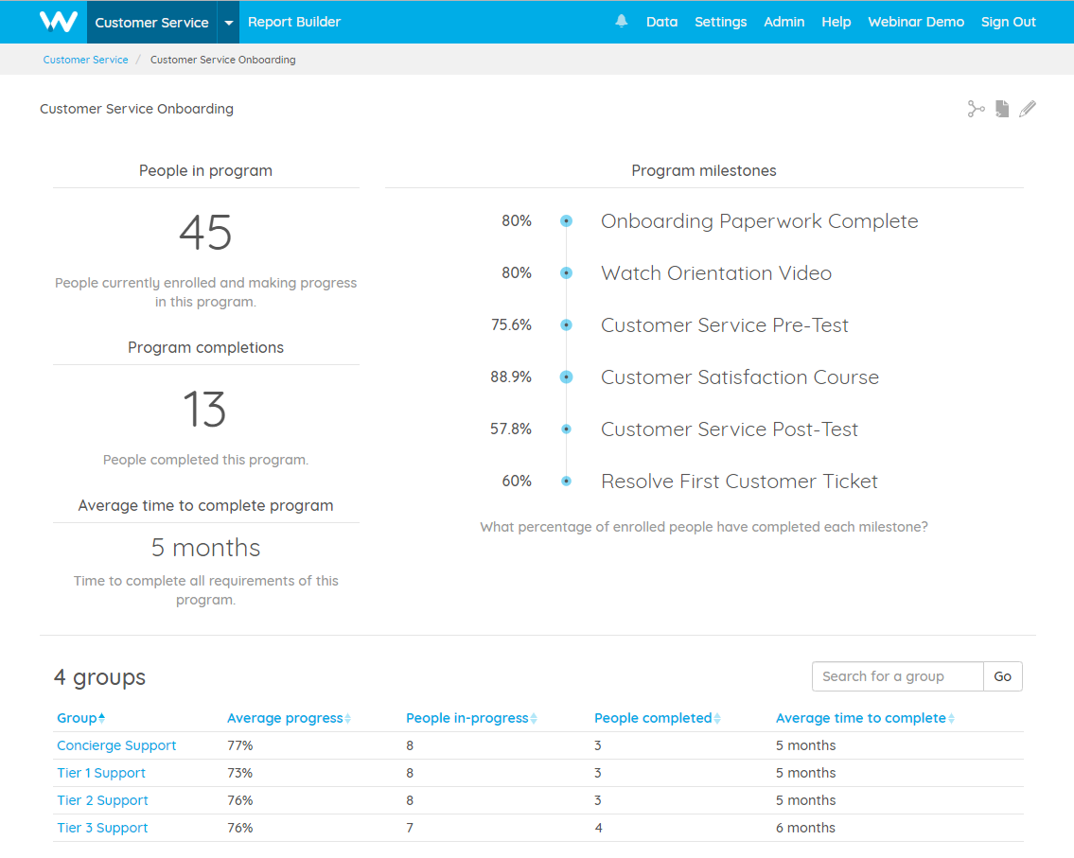Viewport: 1074px width, 858px height.
Task: Click the W logo in the navbar
Action: (x=57, y=21)
